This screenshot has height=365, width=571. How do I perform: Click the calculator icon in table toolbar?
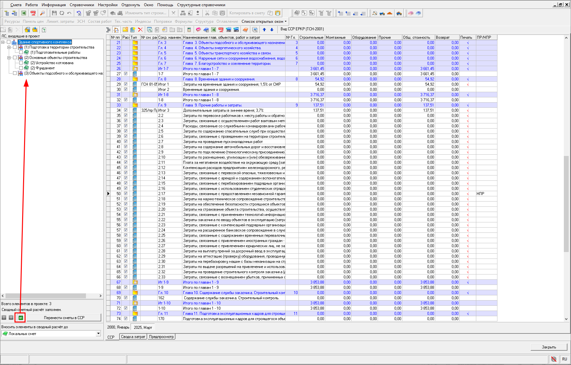point(189,30)
